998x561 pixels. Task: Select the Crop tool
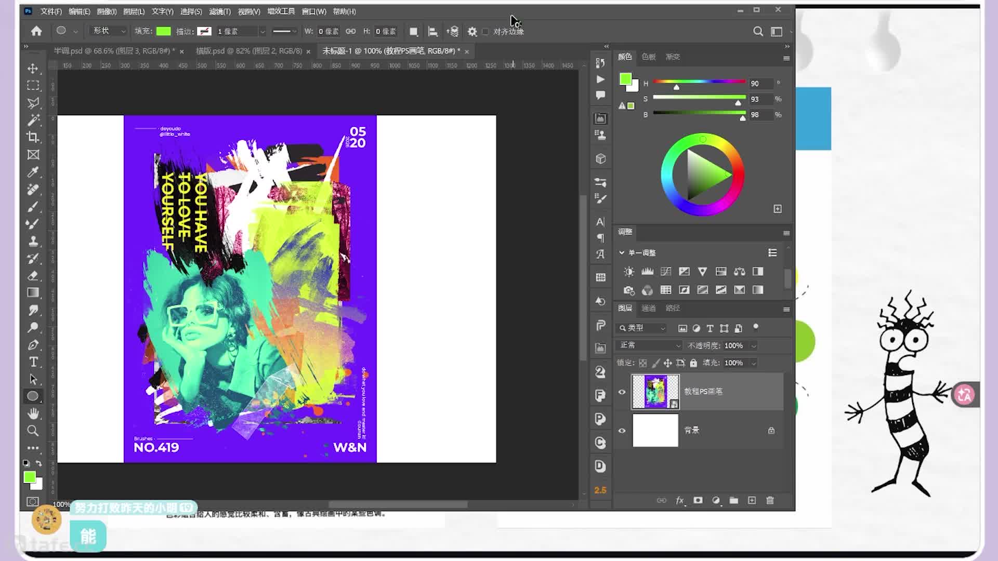click(x=33, y=137)
